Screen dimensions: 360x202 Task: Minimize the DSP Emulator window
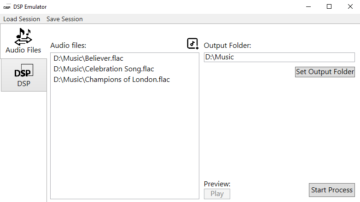pyautogui.click(x=308, y=6)
